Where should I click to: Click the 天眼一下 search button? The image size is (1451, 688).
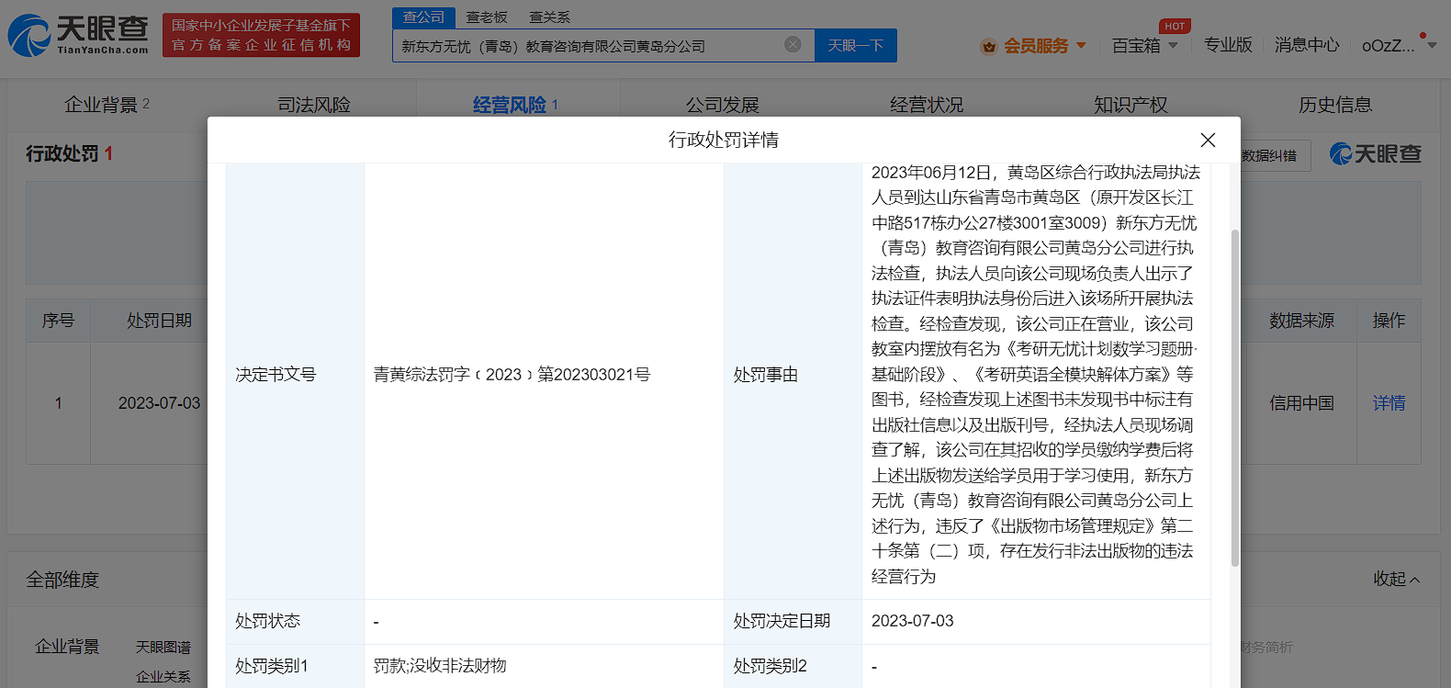tap(856, 45)
